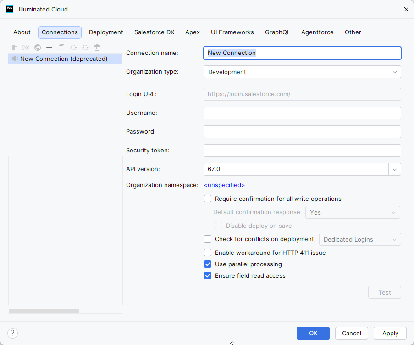414x345 pixels.
Task: Enable Require confirmation for all write operations
Action: coord(208,199)
